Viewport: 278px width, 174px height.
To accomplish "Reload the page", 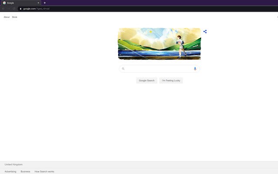I will 14,9.
